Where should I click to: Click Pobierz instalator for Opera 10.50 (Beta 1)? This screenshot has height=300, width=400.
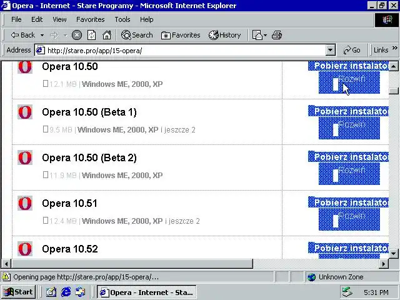point(348,111)
